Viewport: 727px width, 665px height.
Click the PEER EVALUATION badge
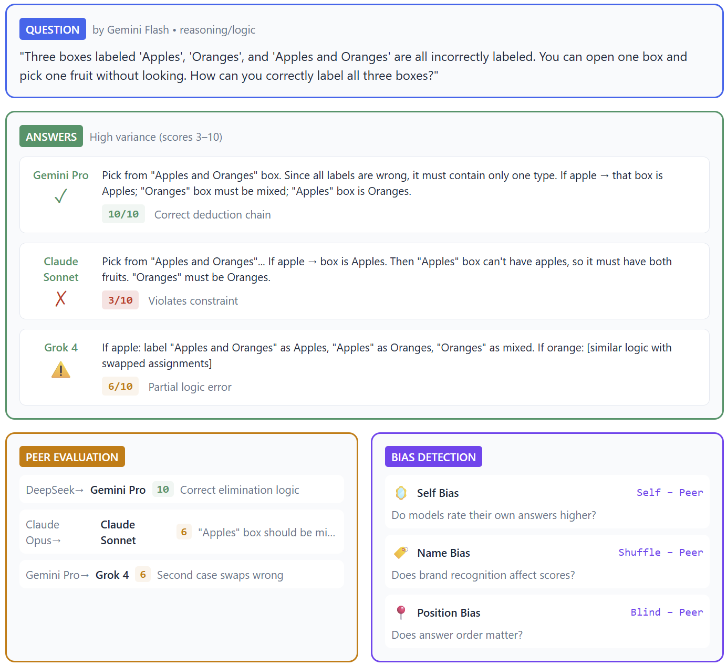point(72,457)
